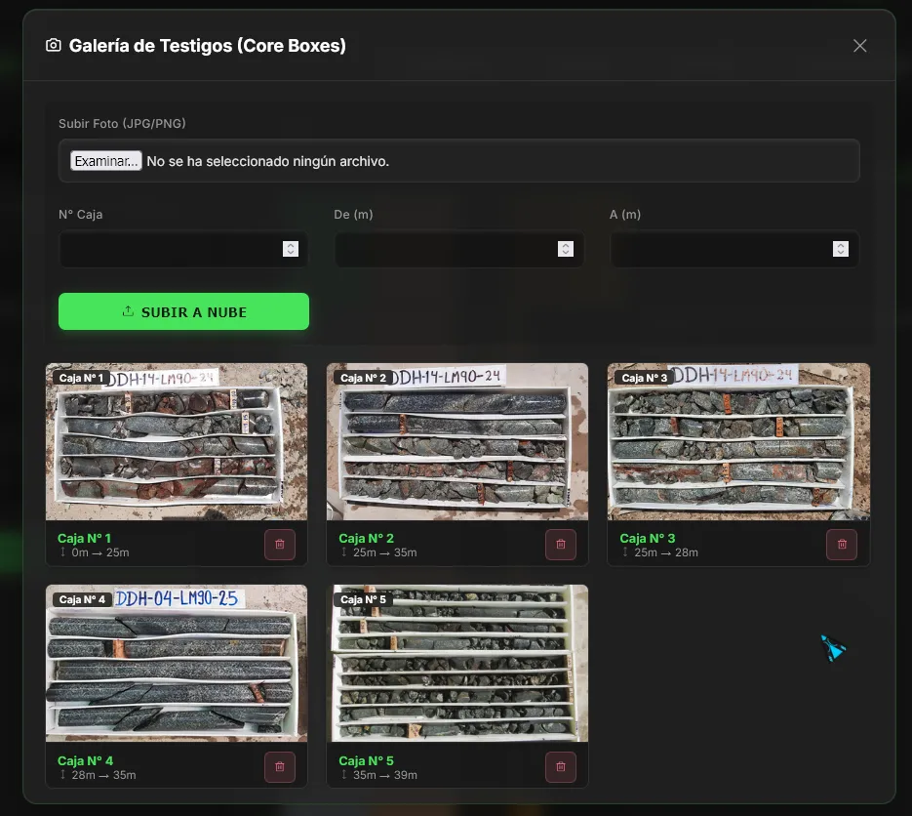Focus the A (m) input field
Image resolution: width=912 pixels, height=816 pixels.
point(734,249)
